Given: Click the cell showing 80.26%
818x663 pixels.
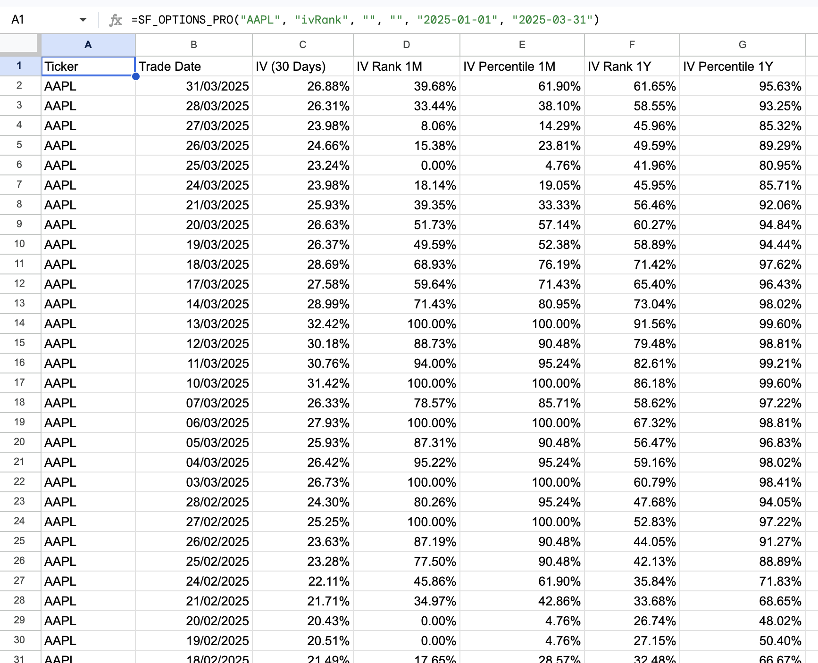Looking at the screenshot, I should click(x=407, y=502).
